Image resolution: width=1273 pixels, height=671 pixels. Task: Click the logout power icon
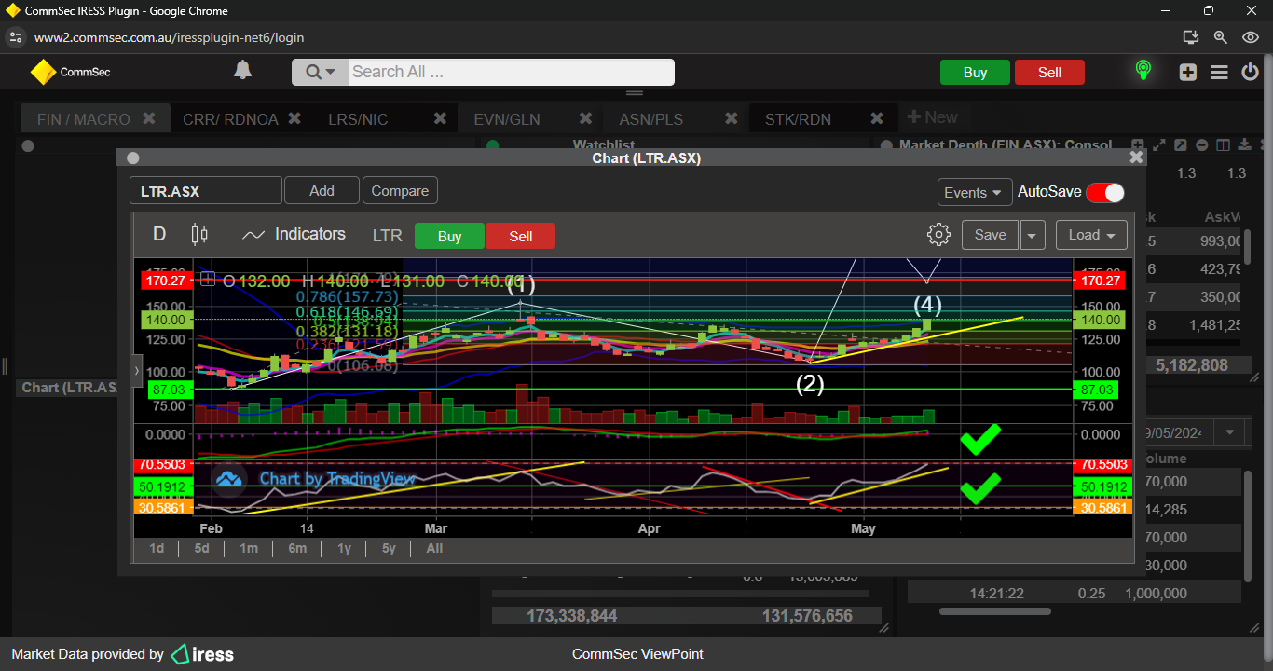(x=1250, y=73)
